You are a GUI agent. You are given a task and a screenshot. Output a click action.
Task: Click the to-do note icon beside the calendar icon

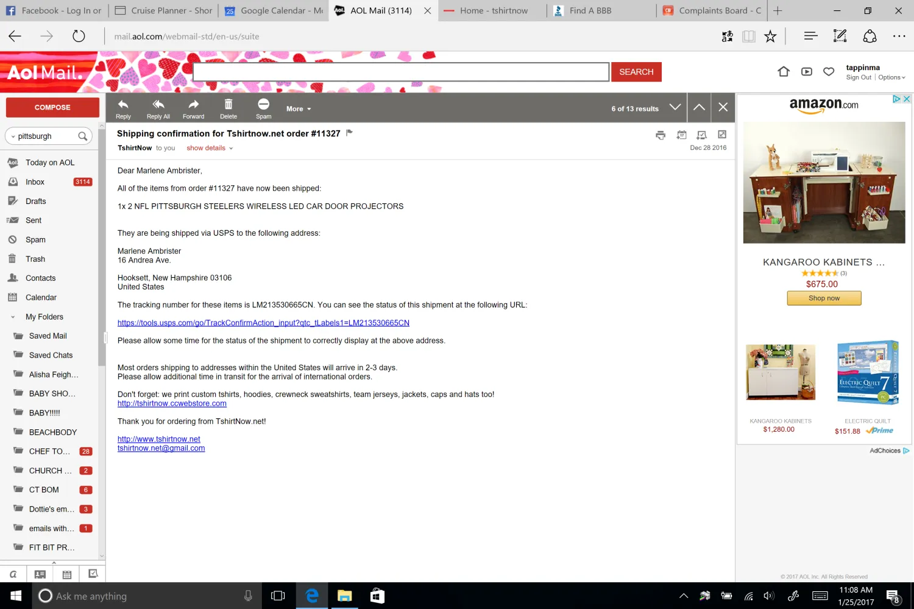click(x=702, y=135)
